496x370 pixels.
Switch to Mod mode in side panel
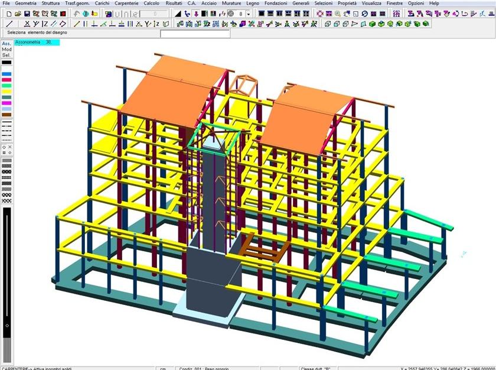(x=6, y=50)
